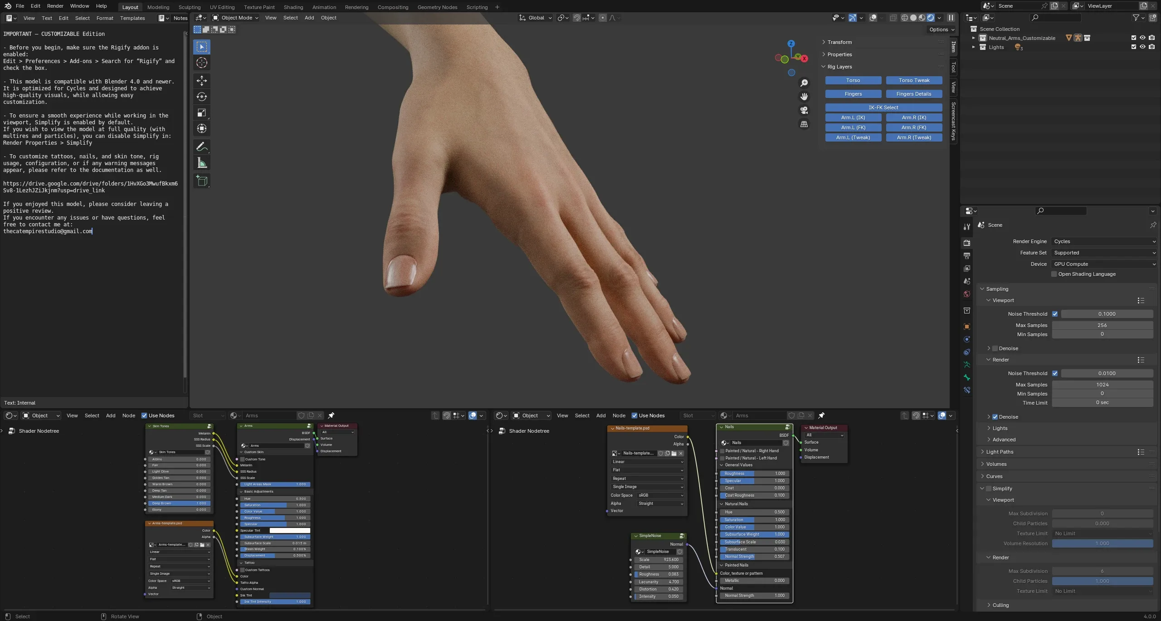Screen dimensions: 1161x621
Task: Open the Render Engine Cycles dropdown
Action: [x=1104, y=241]
